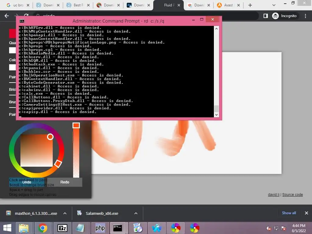Open Action Center flag icon

(283, 228)
